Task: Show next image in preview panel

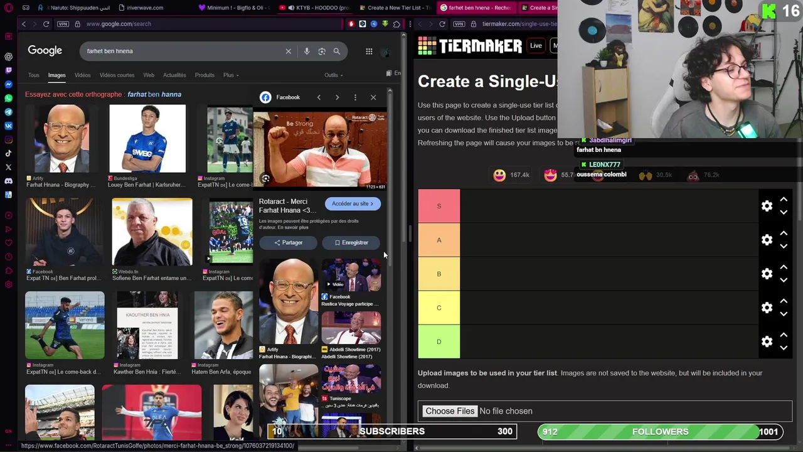Action: click(x=337, y=97)
